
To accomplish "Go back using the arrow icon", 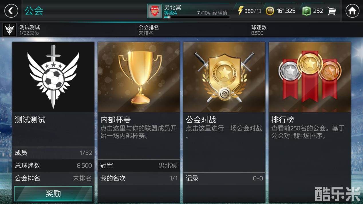I will tap(11, 11).
